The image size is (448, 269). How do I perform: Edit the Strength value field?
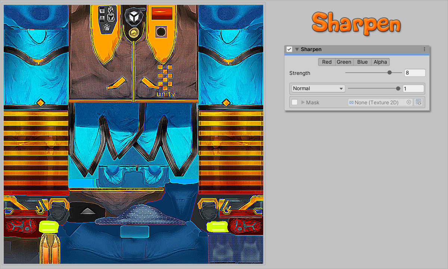[415, 73]
